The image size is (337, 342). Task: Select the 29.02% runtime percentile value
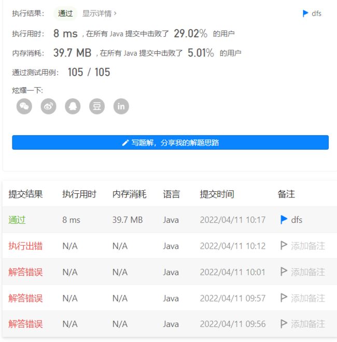coord(191,34)
